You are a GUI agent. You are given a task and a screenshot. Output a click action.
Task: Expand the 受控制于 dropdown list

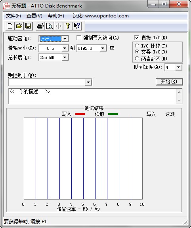(88, 82)
